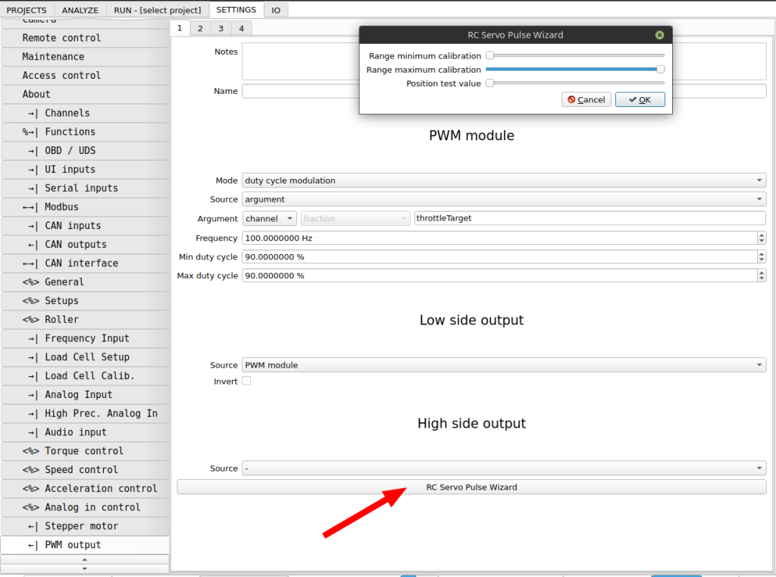Close the RC Servo Pulse Wizard dialog
Screen dimensions: 776x577
tap(659, 35)
